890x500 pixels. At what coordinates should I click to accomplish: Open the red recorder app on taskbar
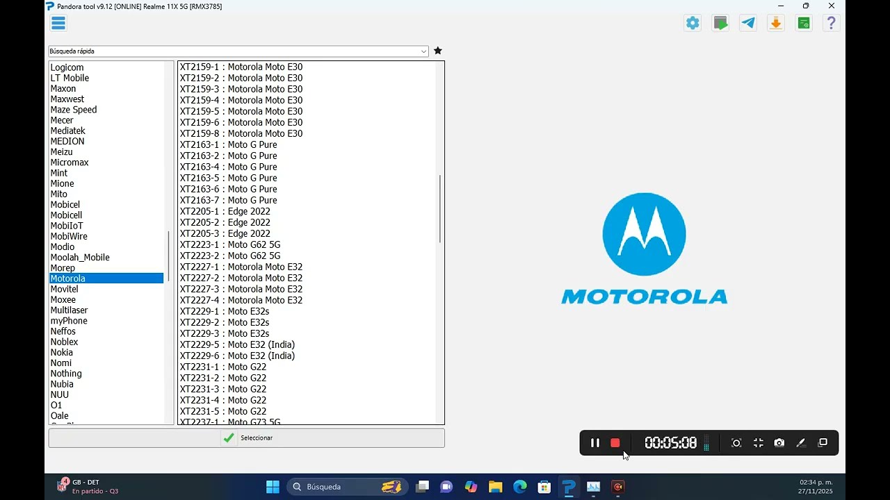tap(617, 487)
